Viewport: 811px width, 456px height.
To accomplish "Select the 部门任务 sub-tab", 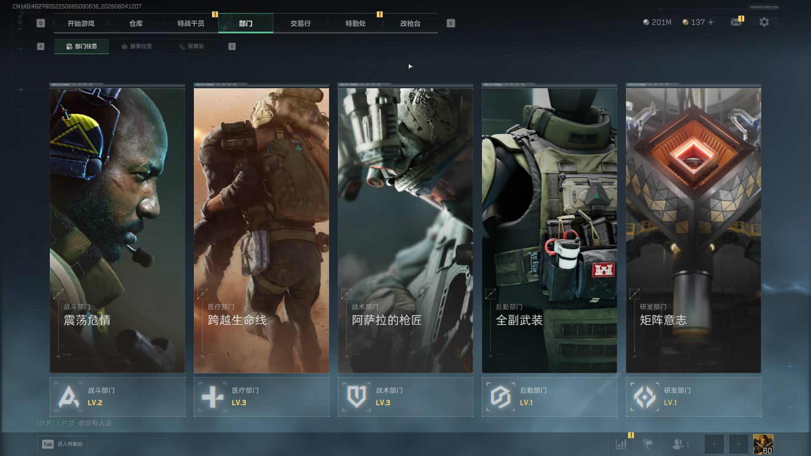I will [x=82, y=46].
